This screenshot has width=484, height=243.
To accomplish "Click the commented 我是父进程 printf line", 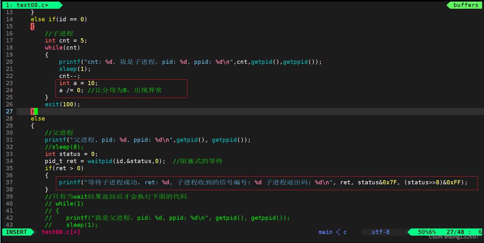I will point(167,218).
